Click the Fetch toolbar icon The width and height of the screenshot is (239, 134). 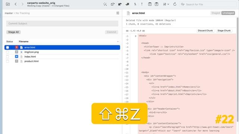click(113, 4)
